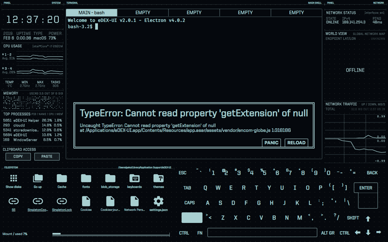Viewport: 388px width, 242px height.
Task: Toggle the CAPS key
Action: 189,203
